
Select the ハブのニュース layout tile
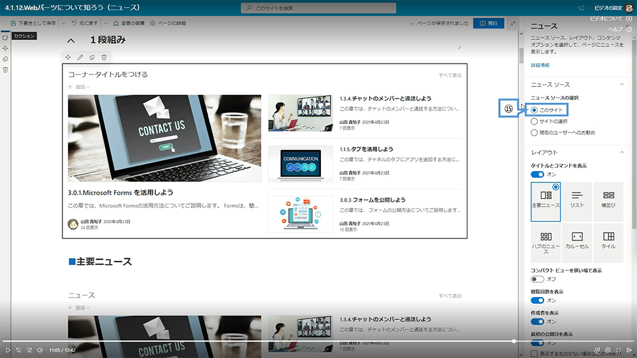click(x=546, y=242)
